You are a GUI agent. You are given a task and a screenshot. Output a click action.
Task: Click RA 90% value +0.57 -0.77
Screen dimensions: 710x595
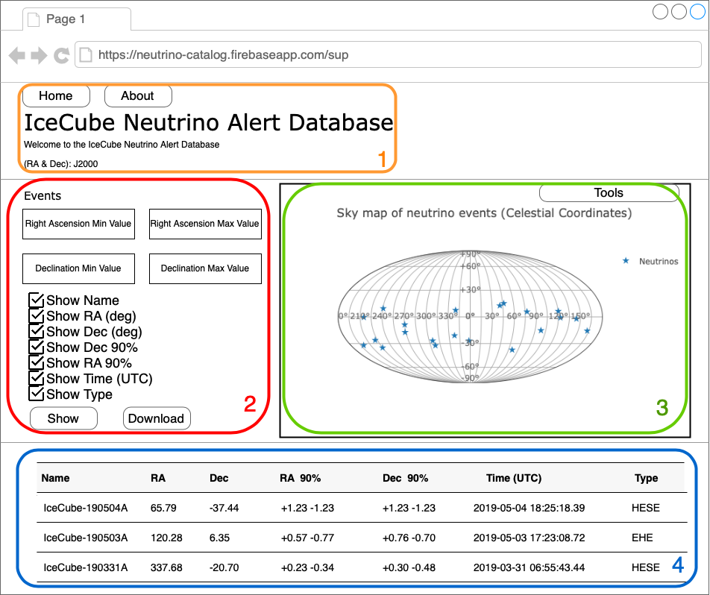(307, 538)
